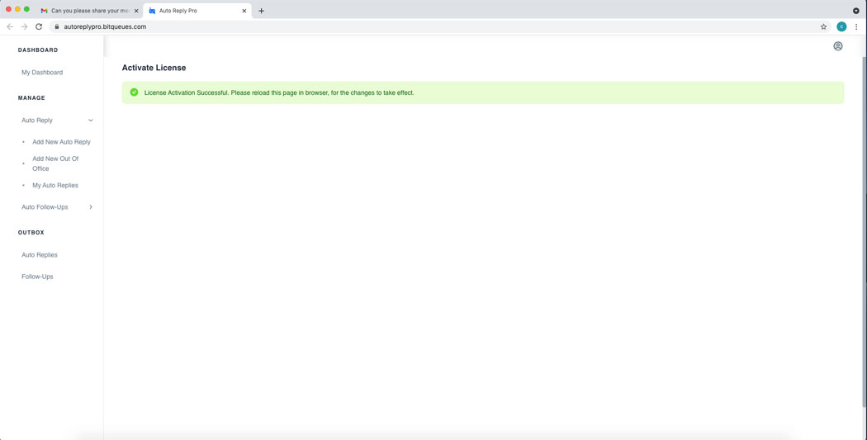Click the MANAGE section label
Image resolution: width=867 pixels, height=440 pixels.
31,98
